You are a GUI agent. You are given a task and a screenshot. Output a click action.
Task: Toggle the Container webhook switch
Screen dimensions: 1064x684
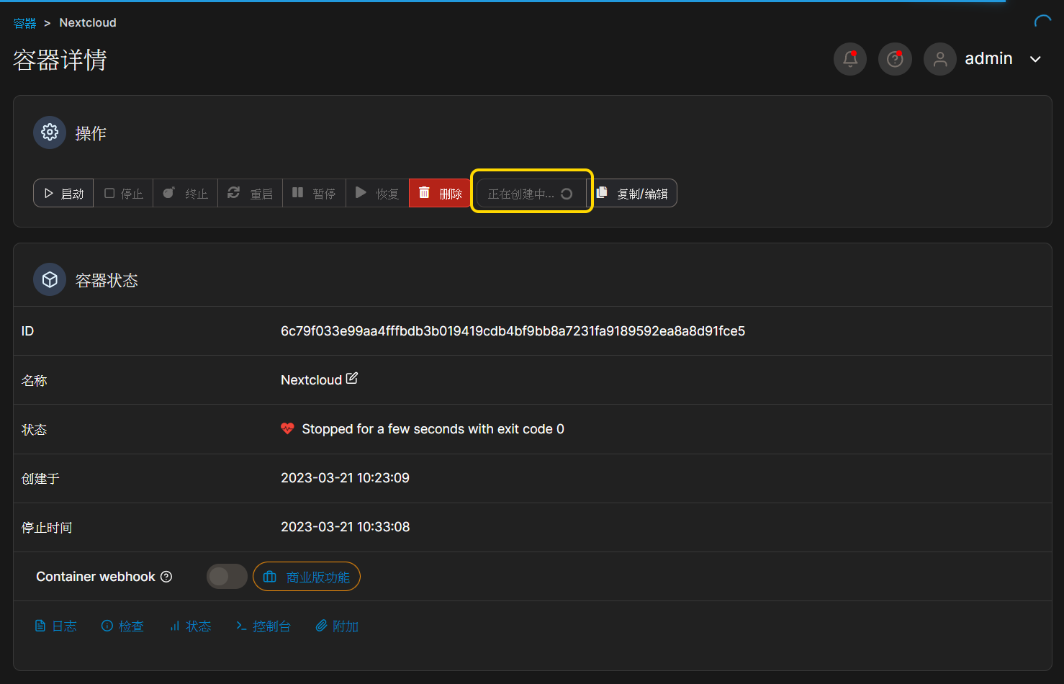tap(227, 576)
